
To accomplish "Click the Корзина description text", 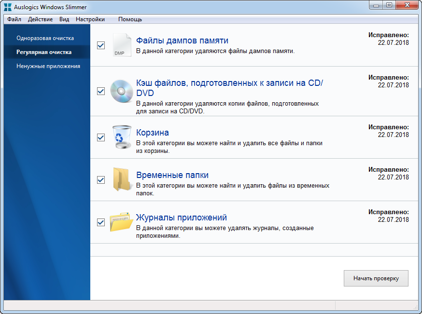I will tap(229, 147).
